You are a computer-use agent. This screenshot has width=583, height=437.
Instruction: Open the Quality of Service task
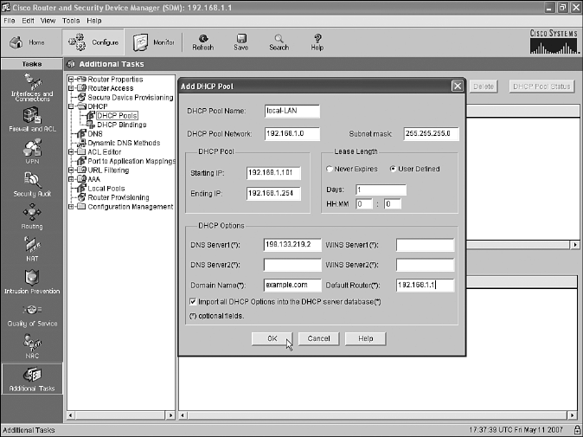(x=32, y=315)
